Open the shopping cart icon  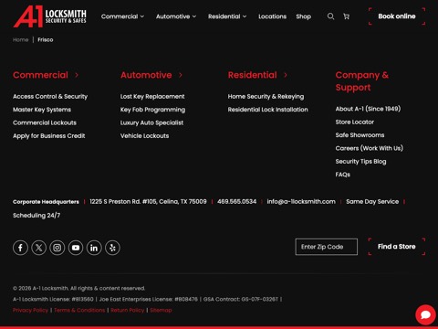[x=346, y=16]
